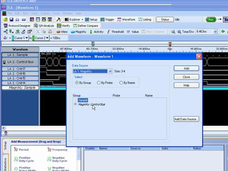
Task: Select the LA 1: Sample waveform label
Action: (x=20, y=55)
